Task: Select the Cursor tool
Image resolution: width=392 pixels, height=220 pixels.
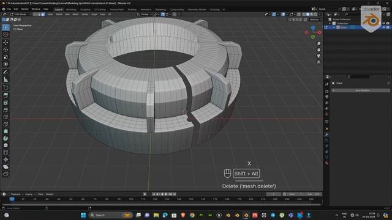Action: [x=6, y=35]
